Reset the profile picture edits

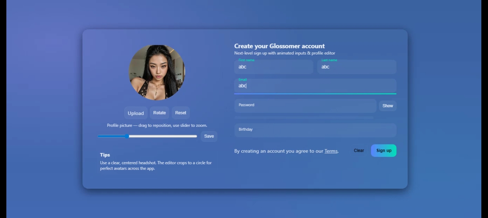click(180, 113)
